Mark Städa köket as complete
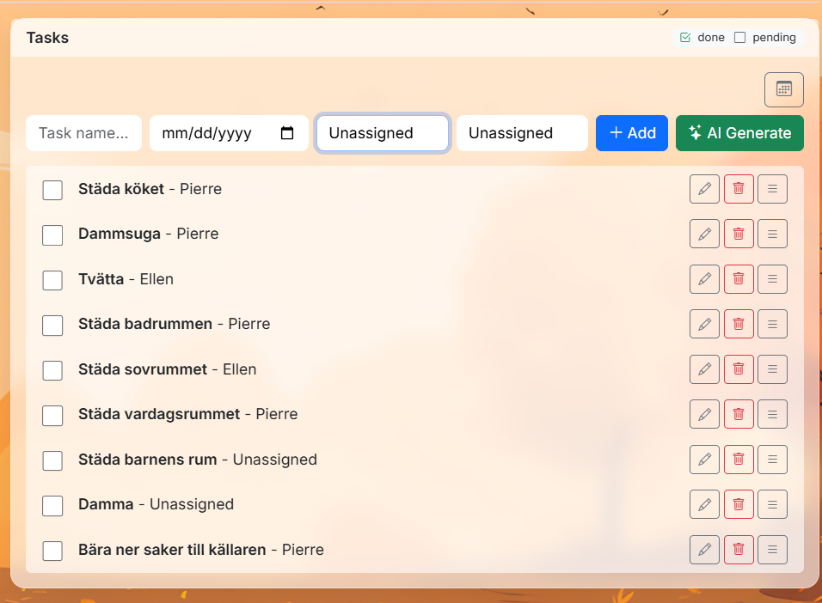Screen dimensions: 822x603 coord(52,190)
